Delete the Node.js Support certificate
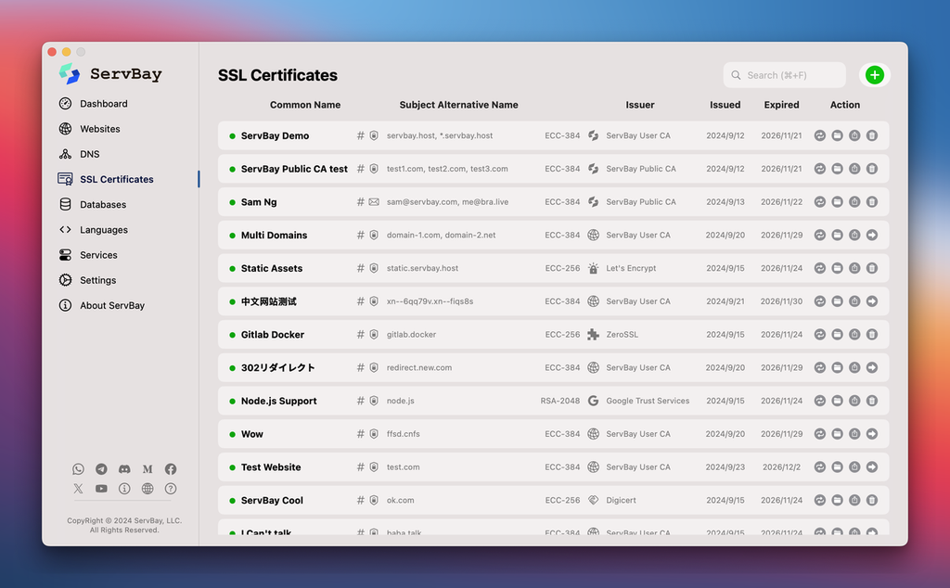Viewport: 950px width, 588px height. [x=872, y=401]
